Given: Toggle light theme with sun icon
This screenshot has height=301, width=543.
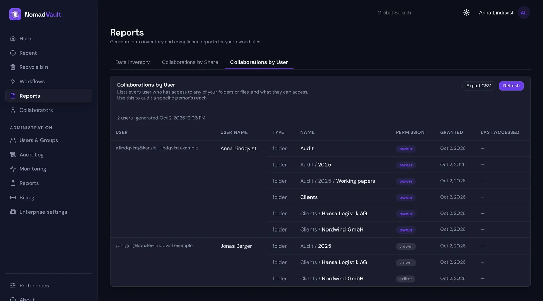Looking at the screenshot, I should click(466, 13).
